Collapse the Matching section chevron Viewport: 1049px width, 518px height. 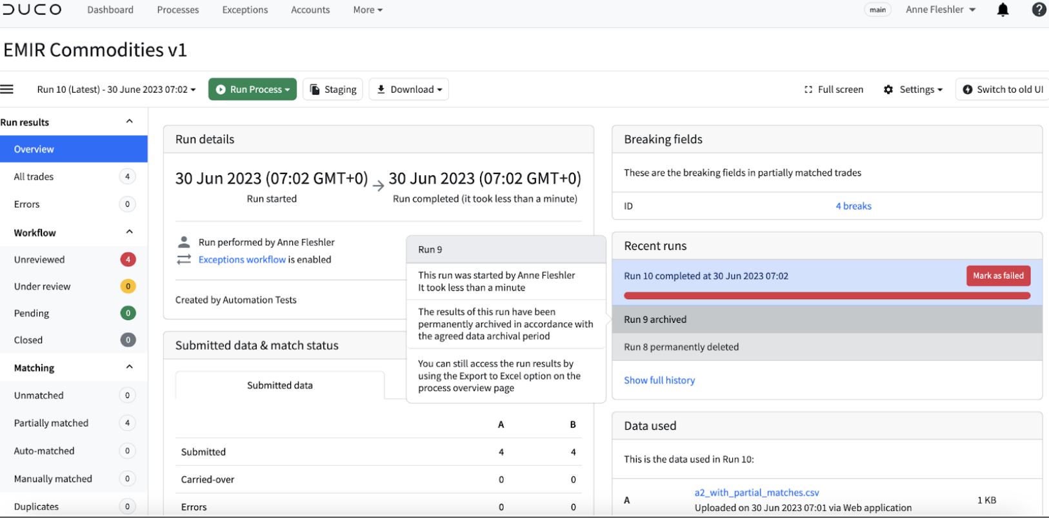(129, 367)
